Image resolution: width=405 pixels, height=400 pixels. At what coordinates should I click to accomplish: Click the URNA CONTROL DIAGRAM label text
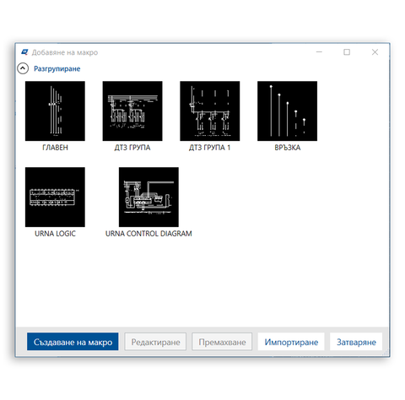pos(148,234)
